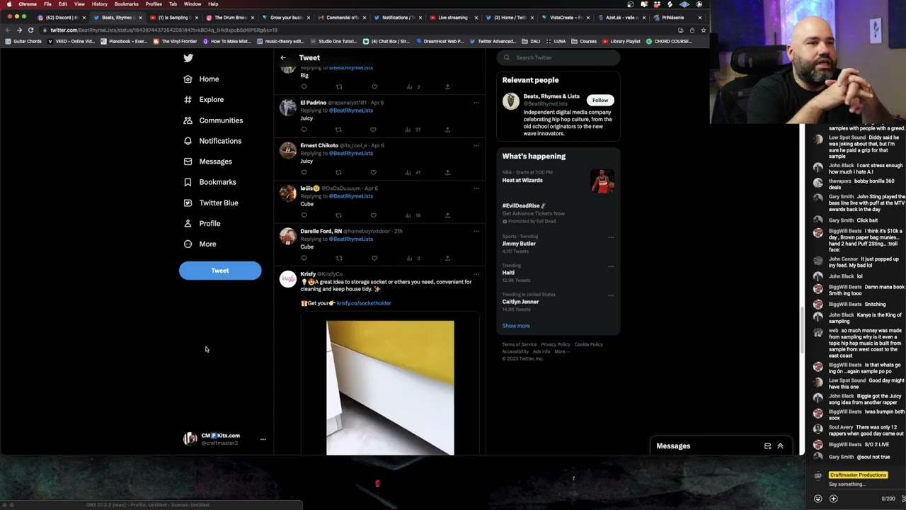The width and height of the screenshot is (906, 510).
Task: Open options on Krisfy promoted tweet
Action: tap(476, 274)
